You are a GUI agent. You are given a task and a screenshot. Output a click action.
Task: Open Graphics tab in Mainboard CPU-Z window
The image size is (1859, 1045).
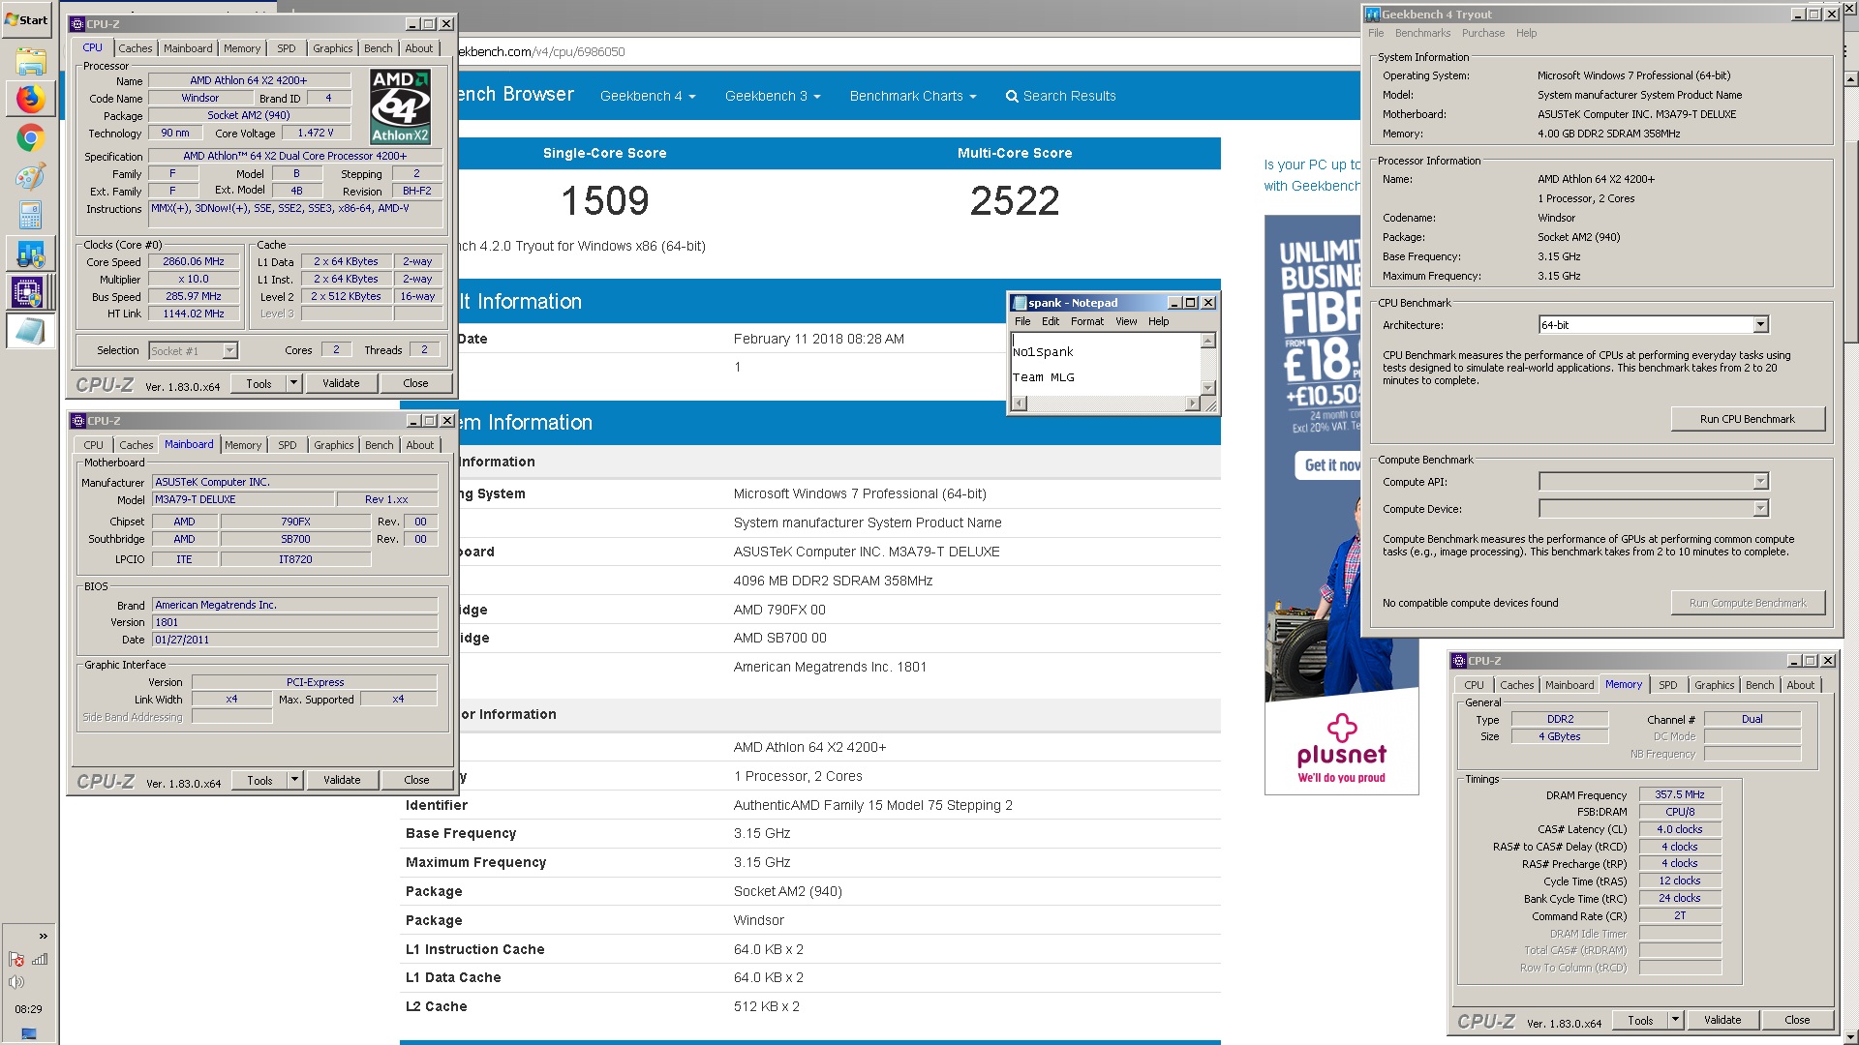coord(334,445)
